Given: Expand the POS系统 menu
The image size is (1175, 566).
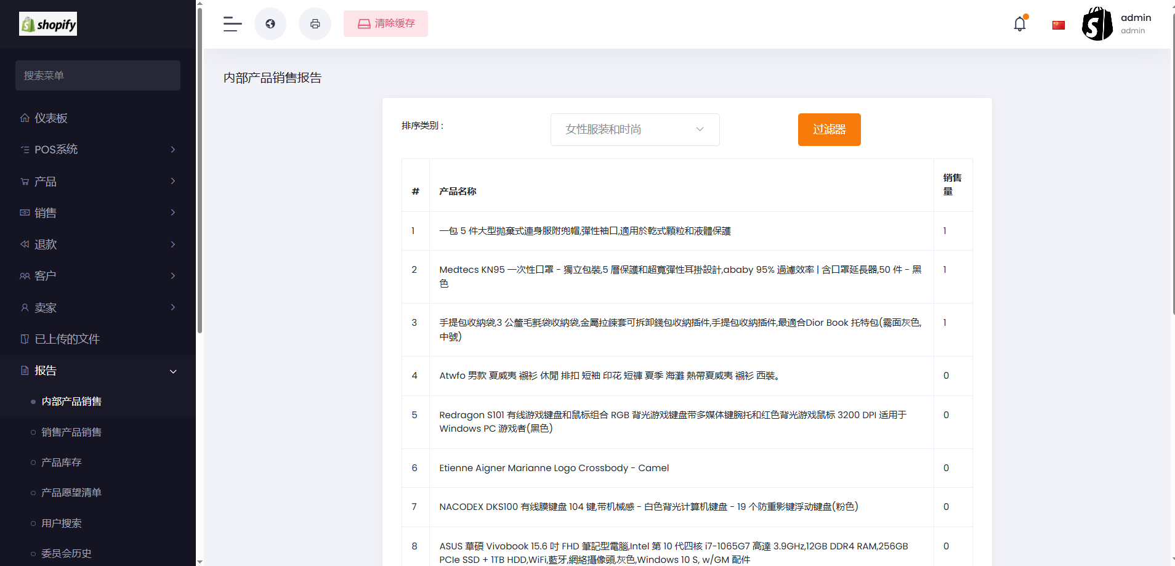Looking at the screenshot, I should click(97, 150).
